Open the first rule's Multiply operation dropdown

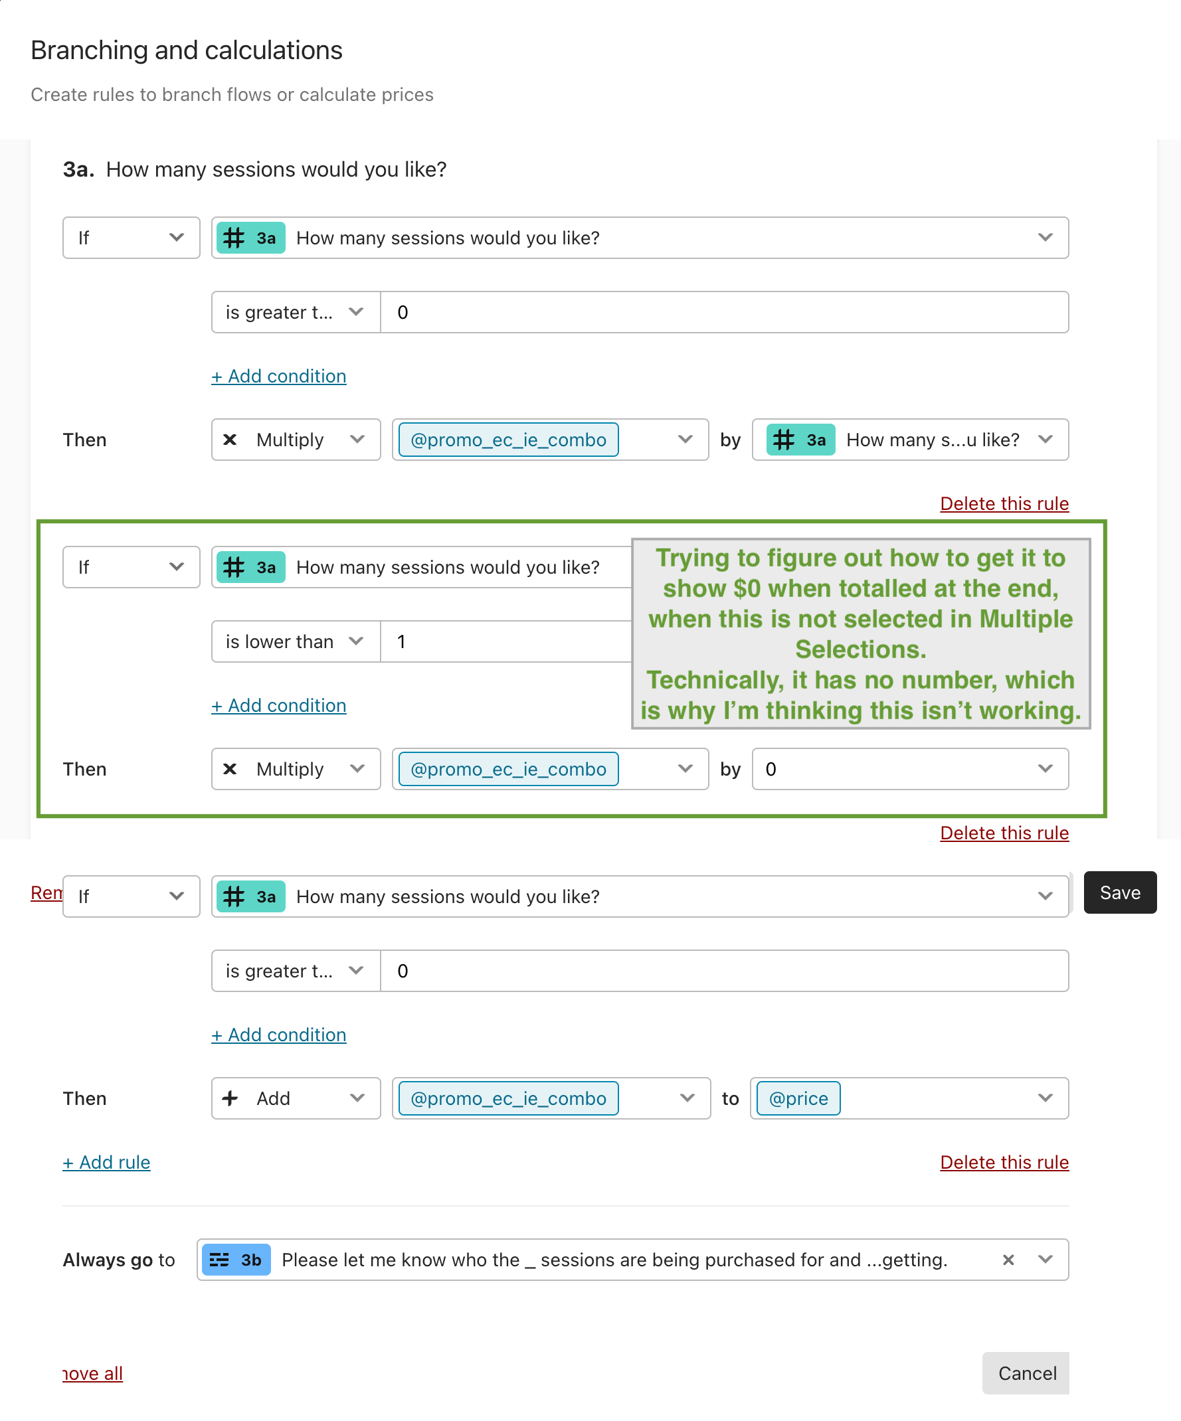click(x=296, y=440)
